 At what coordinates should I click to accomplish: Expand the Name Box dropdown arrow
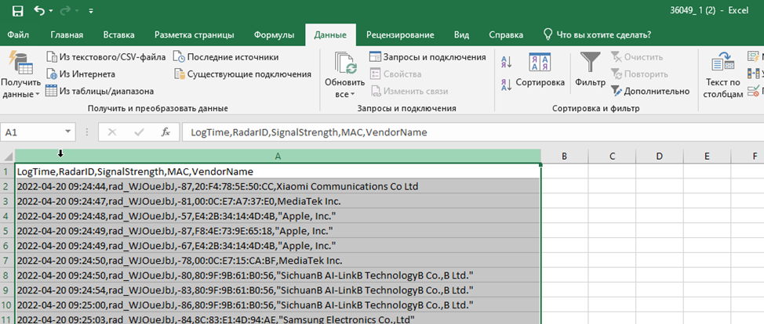pos(68,131)
